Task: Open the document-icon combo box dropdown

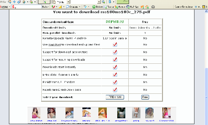Action: click(68, 2)
